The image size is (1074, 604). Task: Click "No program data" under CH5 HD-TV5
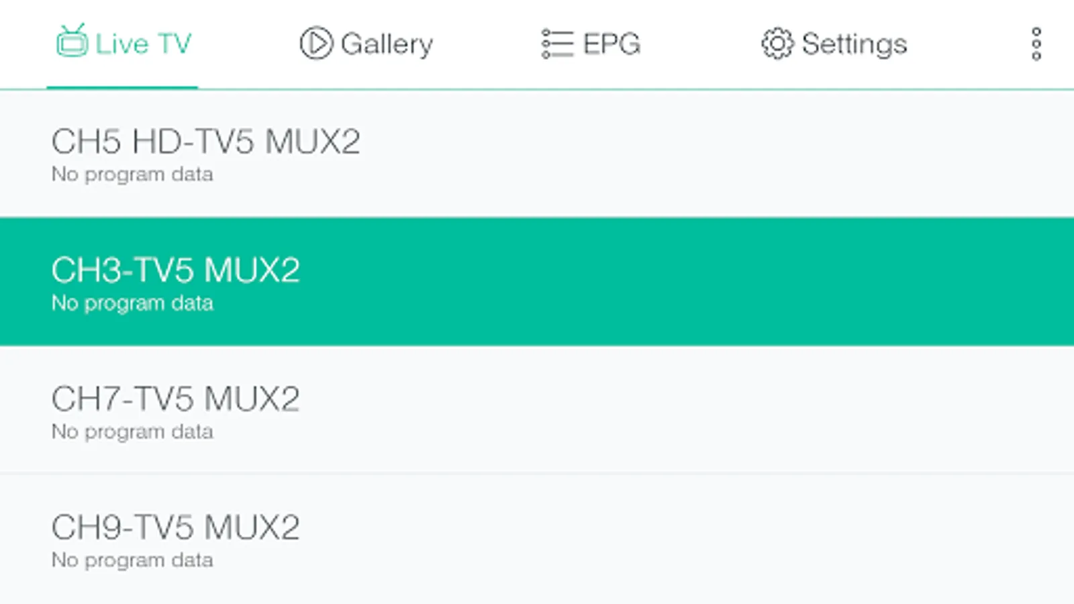coord(132,174)
